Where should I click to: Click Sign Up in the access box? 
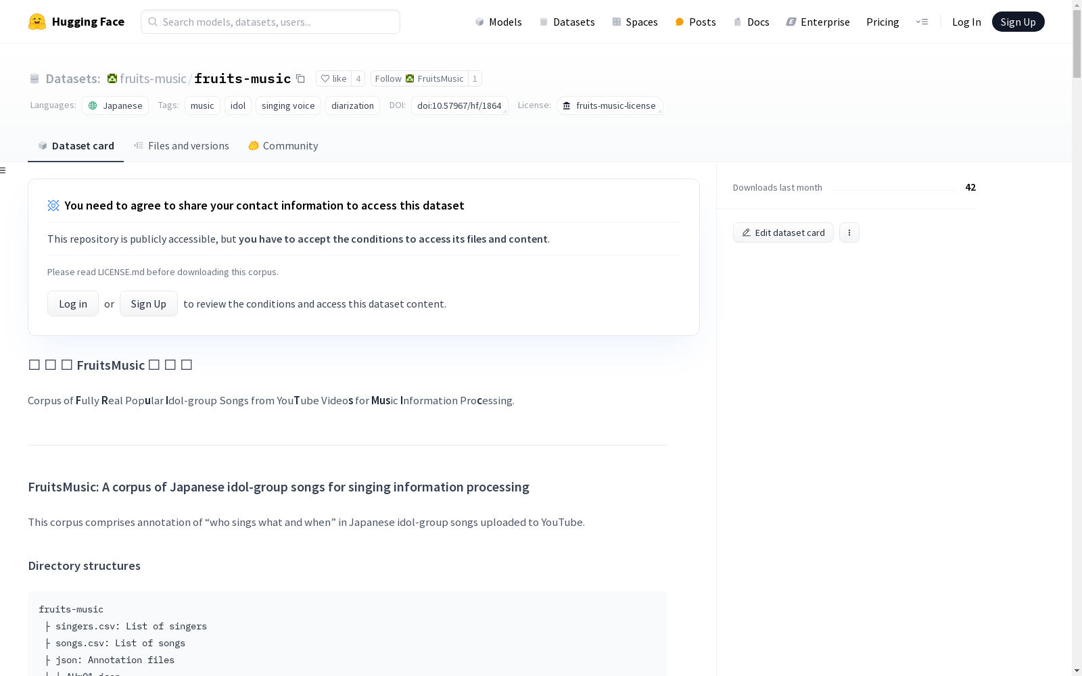click(149, 304)
